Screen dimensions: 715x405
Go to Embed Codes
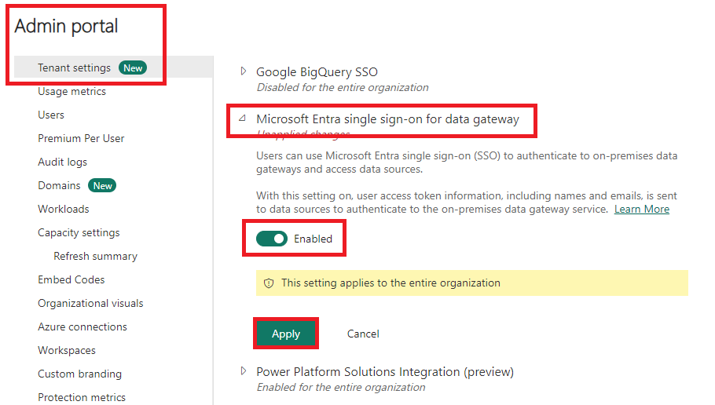pos(71,279)
